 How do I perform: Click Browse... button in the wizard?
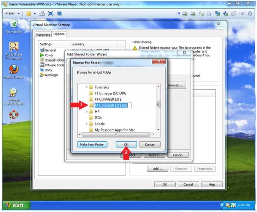177,85
